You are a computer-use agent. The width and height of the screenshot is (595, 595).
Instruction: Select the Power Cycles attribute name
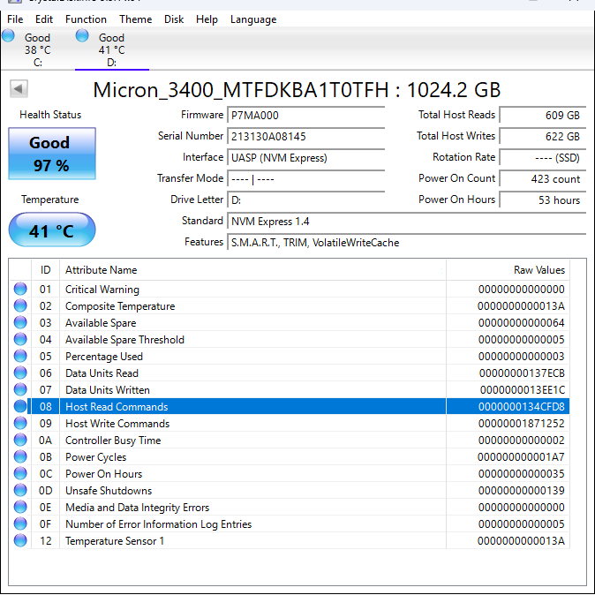pos(95,457)
